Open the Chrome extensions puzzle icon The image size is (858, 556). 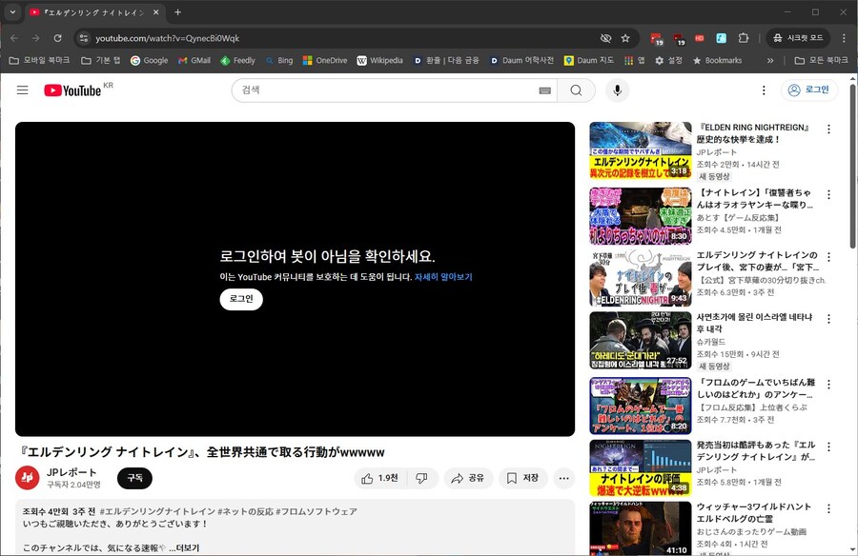(743, 38)
